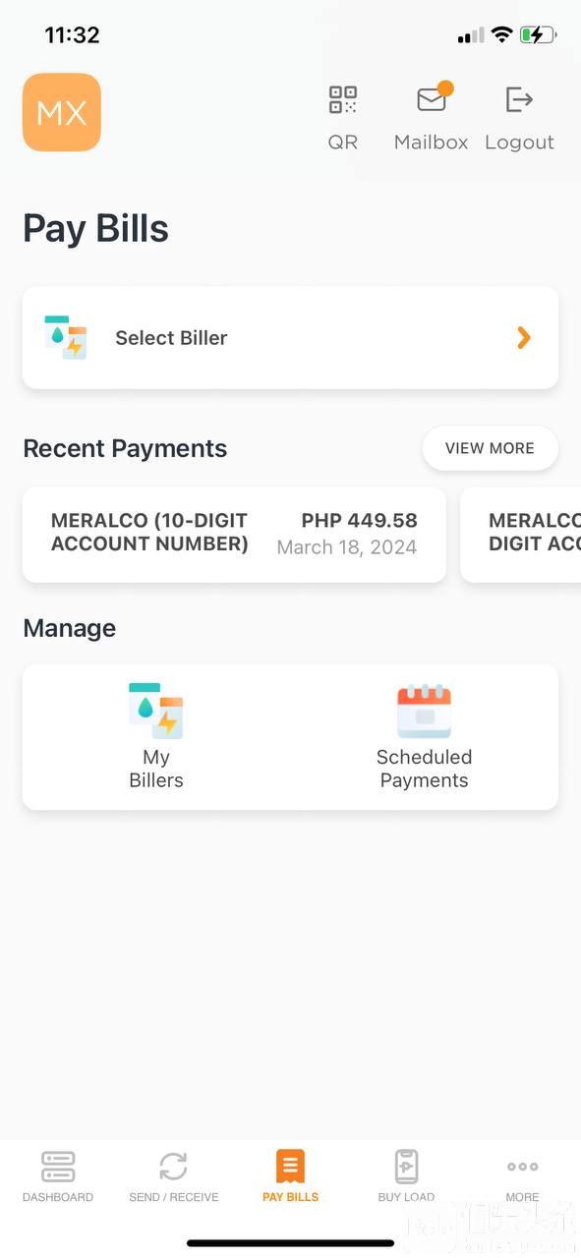Switch to the Pay Bills tab
The width and height of the screenshot is (581, 1258).
(x=290, y=1176)
